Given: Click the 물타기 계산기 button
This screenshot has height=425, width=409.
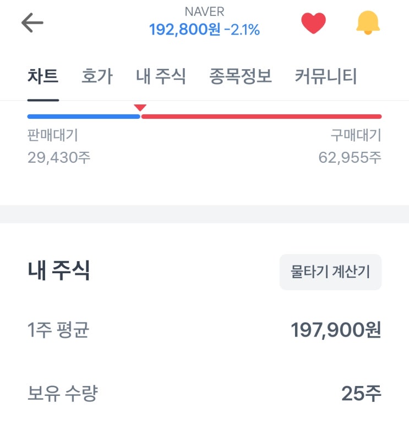Looking at the screenshot, I should (330, 272).
